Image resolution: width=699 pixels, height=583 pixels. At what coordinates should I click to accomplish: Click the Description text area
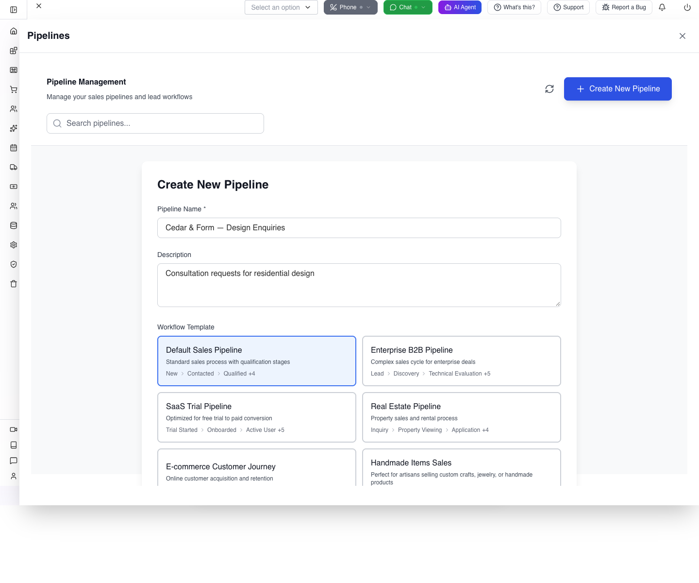(x=359, y=285)
